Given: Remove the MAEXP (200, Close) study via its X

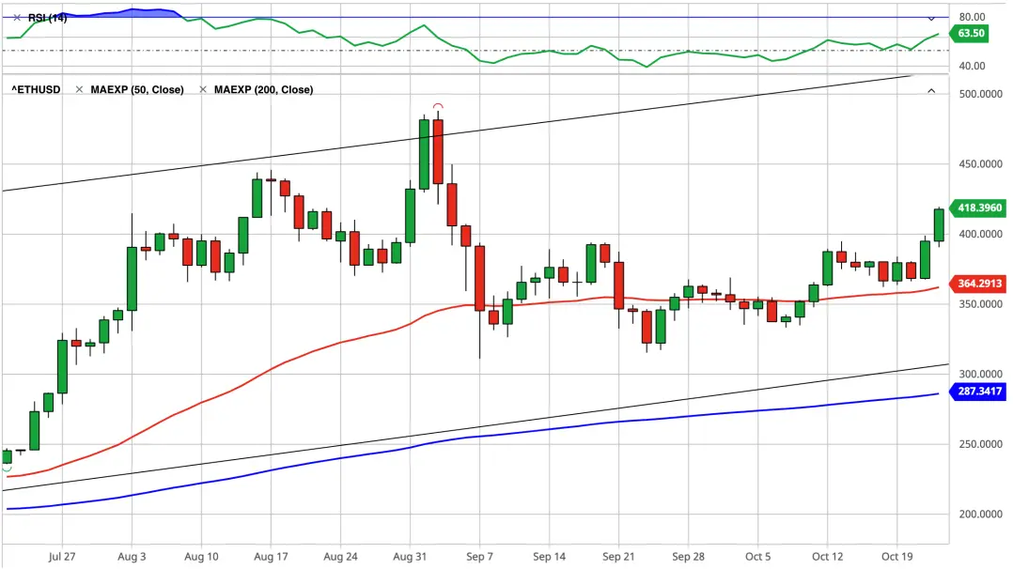Looking at the screenshot, I should (203, 90).
